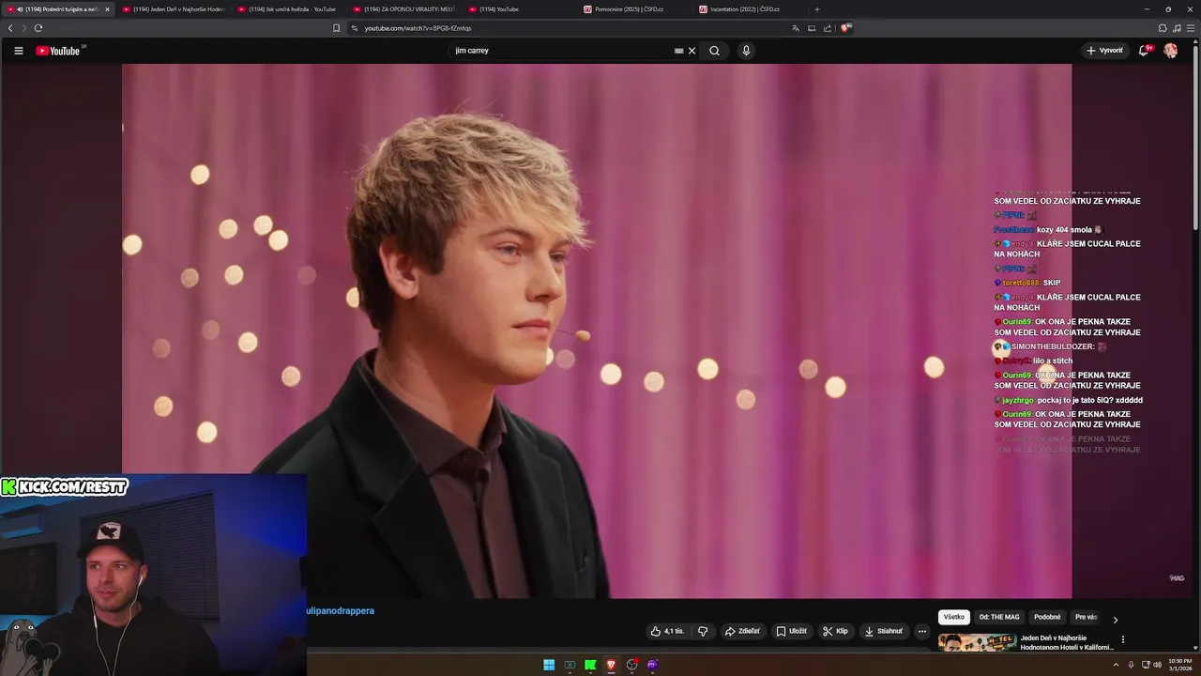Select the Podobné filter chip

tap(1047, 617)
